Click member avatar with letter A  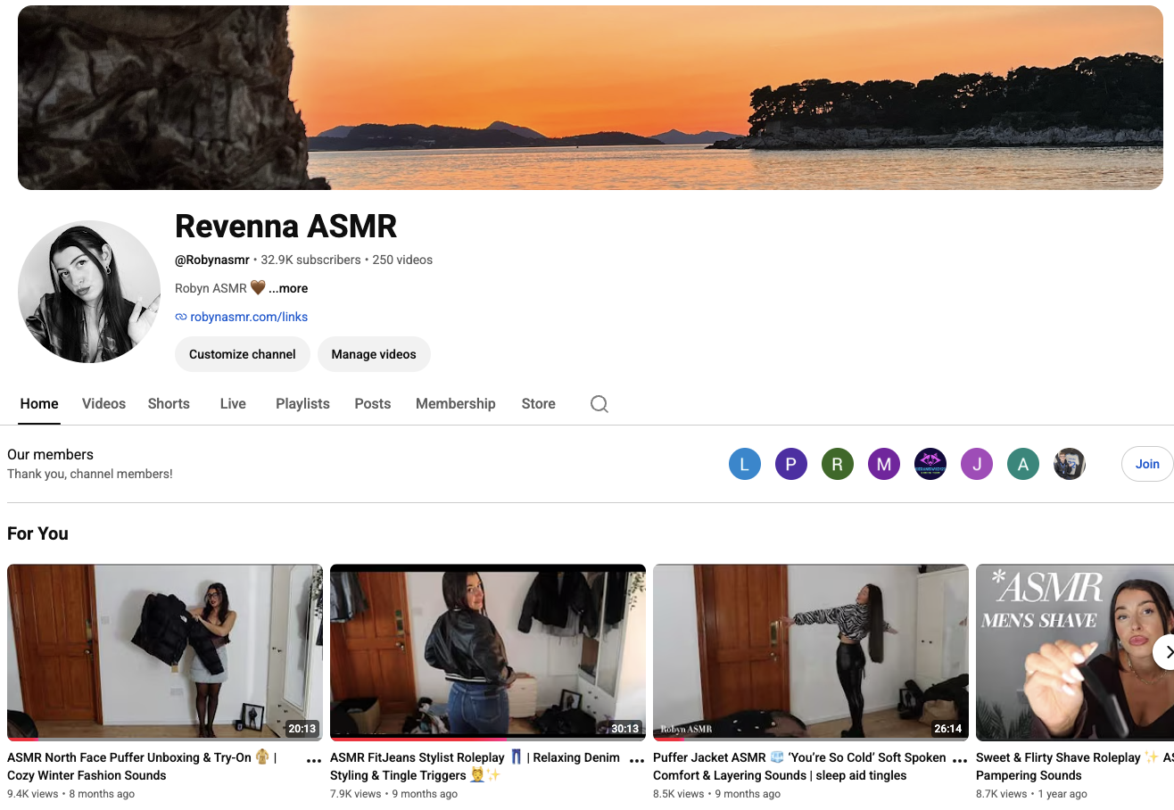click(1023, 464)
